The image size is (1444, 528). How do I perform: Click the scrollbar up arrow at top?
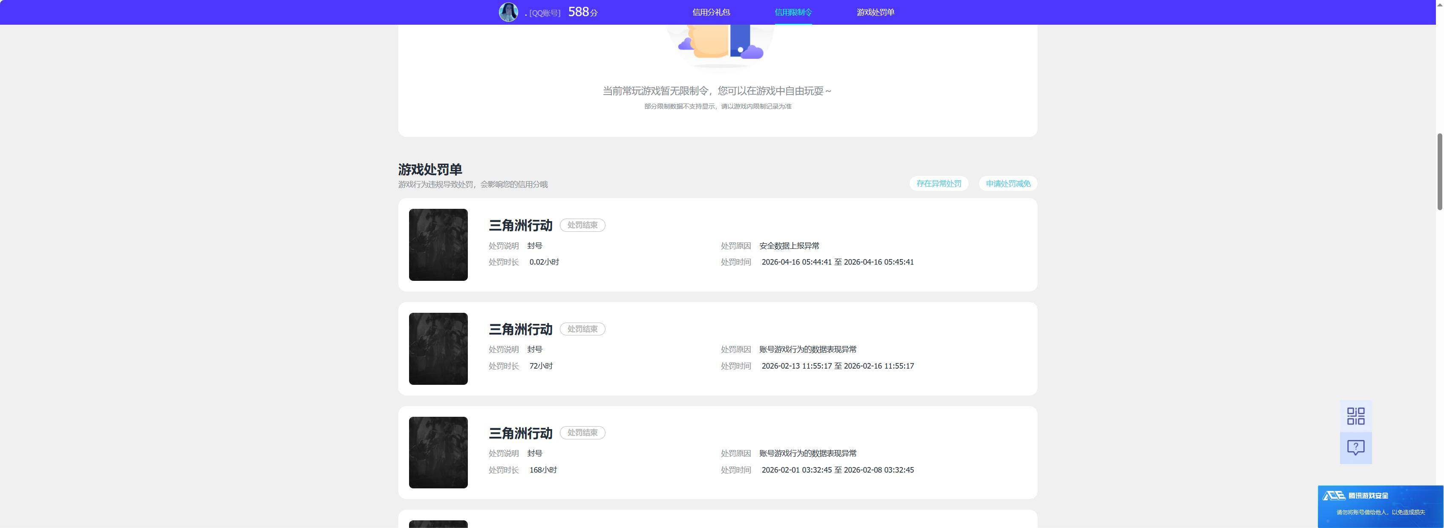coord(1439,3)
